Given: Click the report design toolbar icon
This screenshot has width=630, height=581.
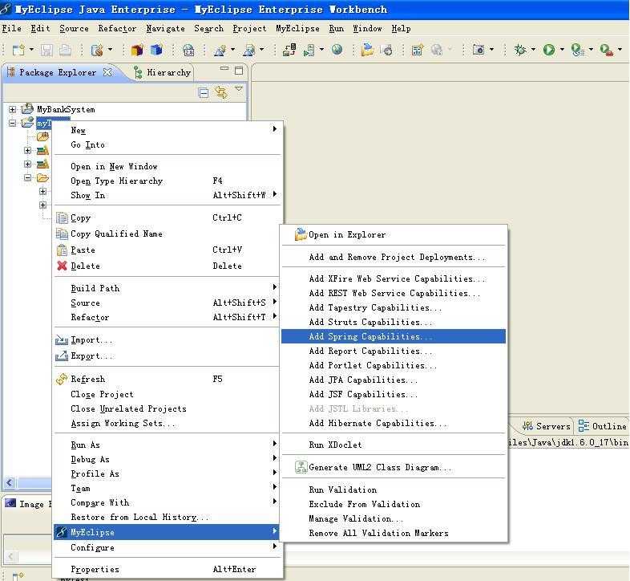Looking at the screenshot, I should tap(417, 50).
